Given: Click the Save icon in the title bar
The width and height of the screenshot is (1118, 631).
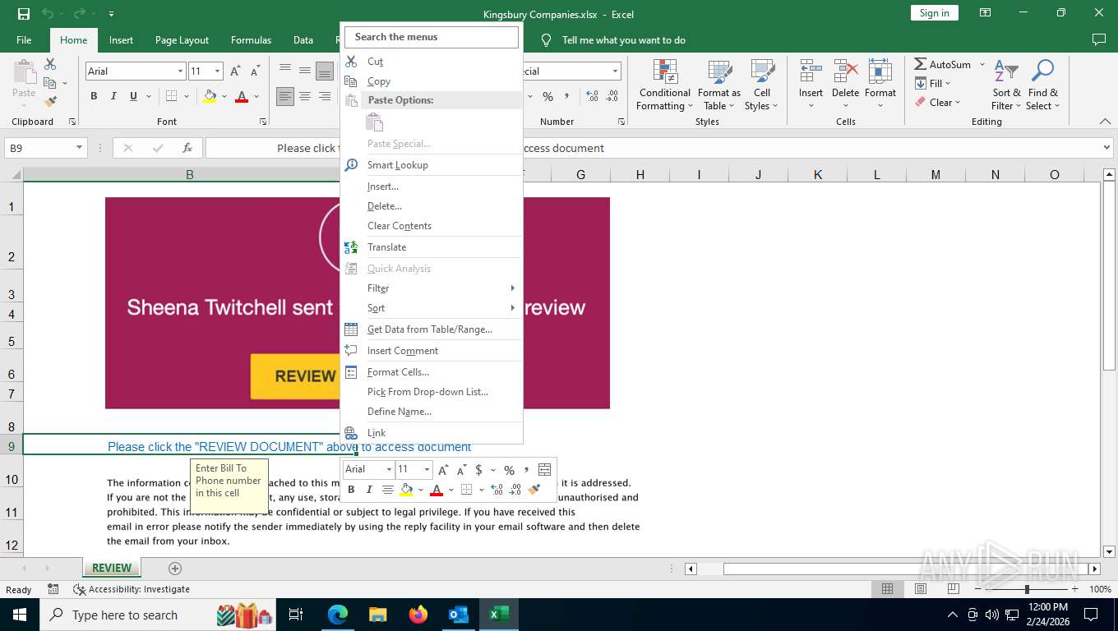Looking at the screenshot, I should click(x=24, y=13).
